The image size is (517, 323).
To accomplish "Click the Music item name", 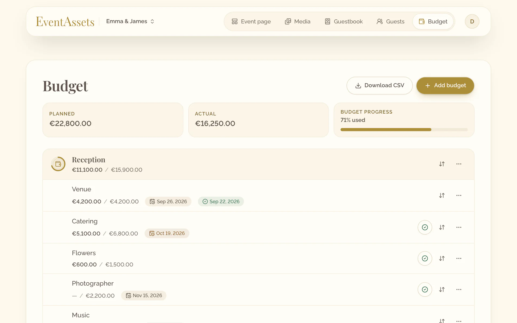I will pyautogui.click(x=81, y=315).
